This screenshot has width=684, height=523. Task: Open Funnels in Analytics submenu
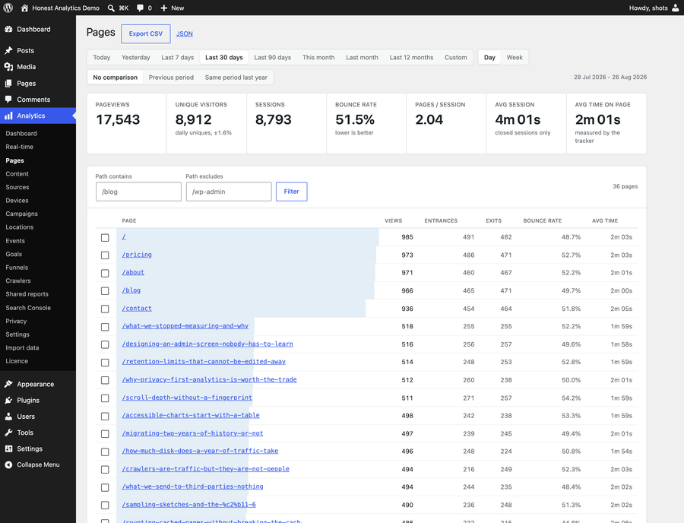click(17, 268)
